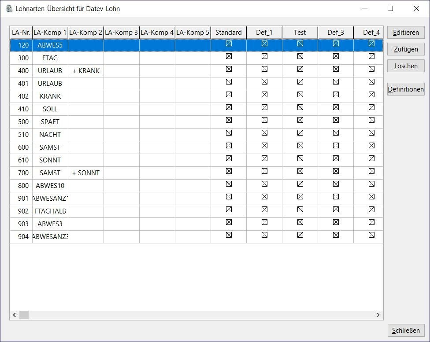The image size is (430, 342).
Task: Toggle Def_3 checkbox for row 600
Action: (x=336, y=146)
